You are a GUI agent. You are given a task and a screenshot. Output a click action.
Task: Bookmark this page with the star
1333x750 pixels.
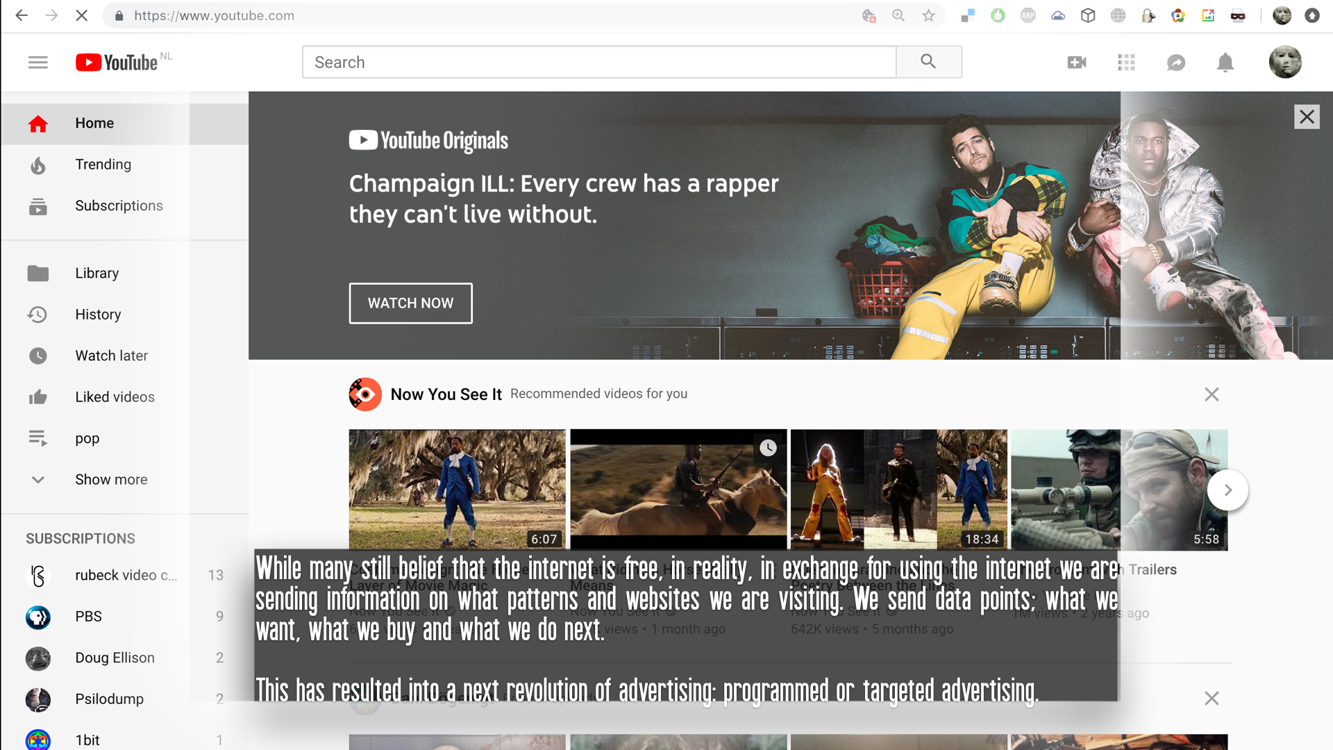pos(928,15)
